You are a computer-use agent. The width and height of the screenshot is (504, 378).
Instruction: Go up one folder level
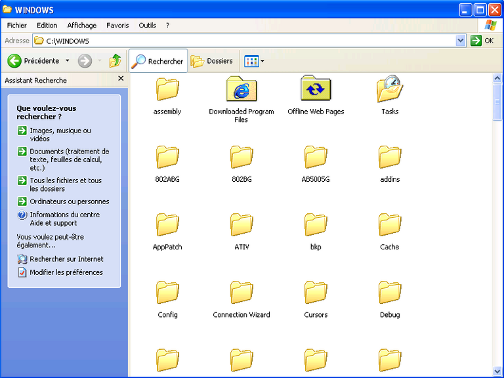pyautogui.click(x=115, y=61)
